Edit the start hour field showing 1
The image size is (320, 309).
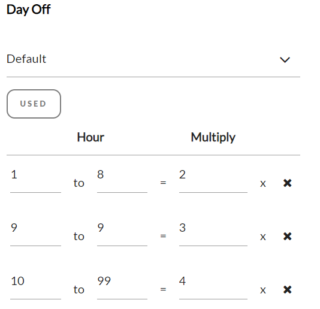pyautogui.click(x=35, y=179)
